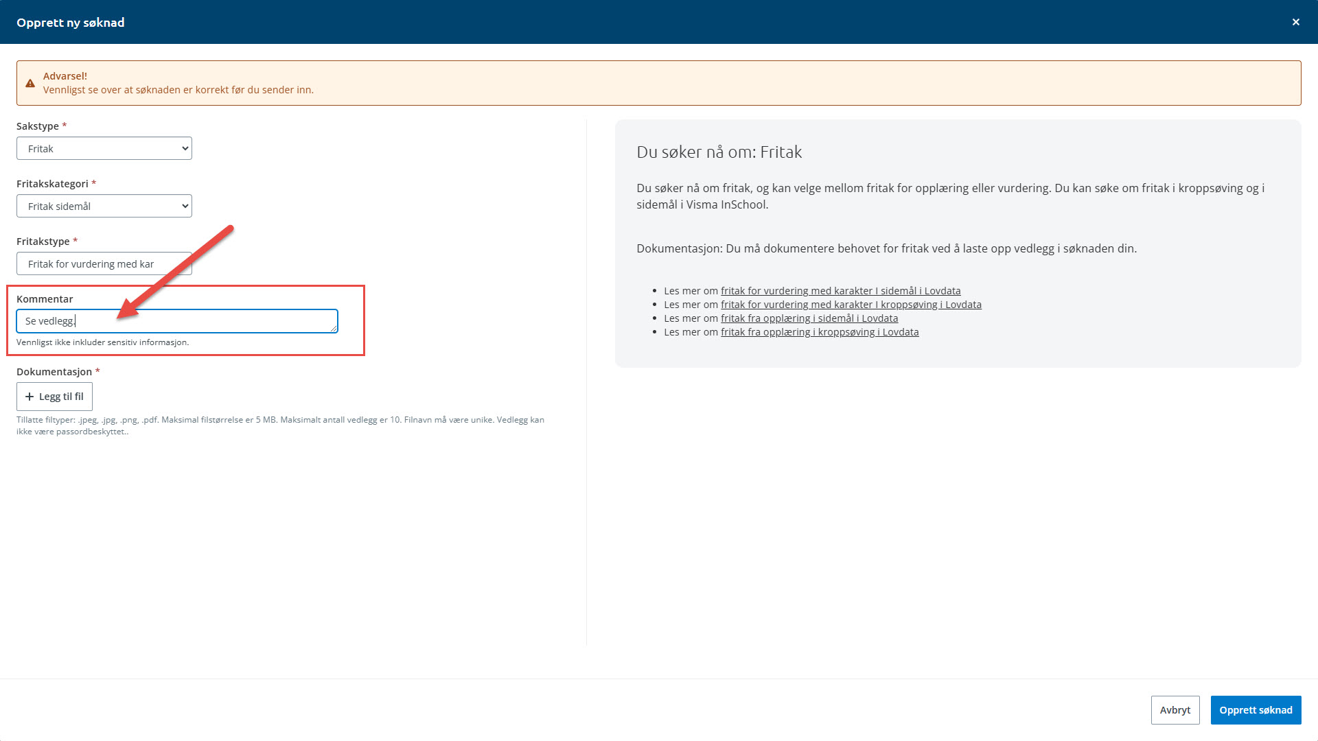The image size is (1318, 741).
Task: Click the Sakstype label
Action: (37, 126)
